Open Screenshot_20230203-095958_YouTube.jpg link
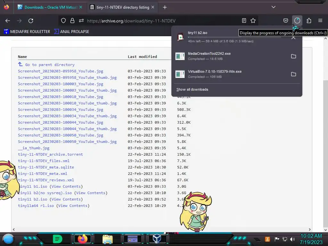Image resolution: width=328 pixels, height=246 pixels. (x=61, y=71)
